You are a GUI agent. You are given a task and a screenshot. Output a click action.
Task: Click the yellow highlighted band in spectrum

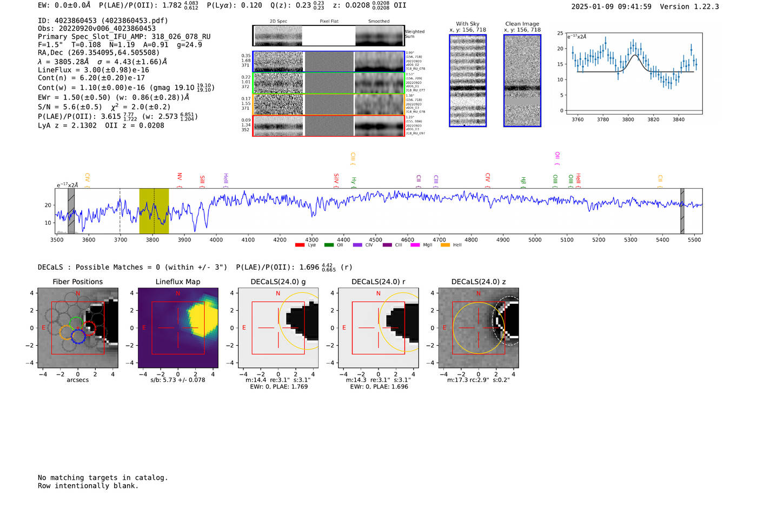click(x=154, y=211)
